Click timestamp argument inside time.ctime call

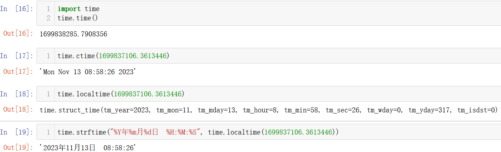133,56
